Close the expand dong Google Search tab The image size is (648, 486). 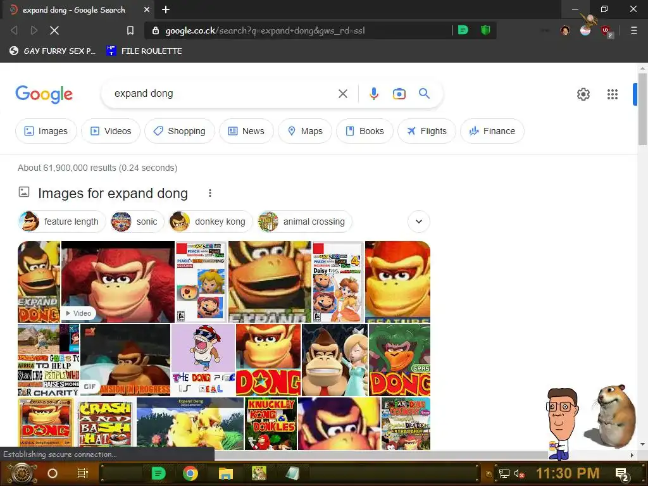147,9
